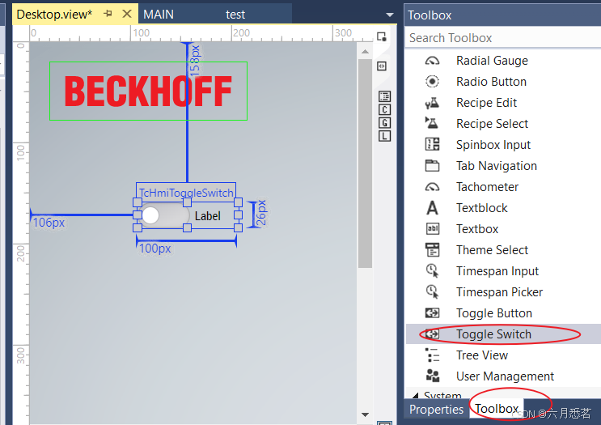The image size is (601, 425).
Task: Select the Radial Gauge text entry
Action: (492, 61)
